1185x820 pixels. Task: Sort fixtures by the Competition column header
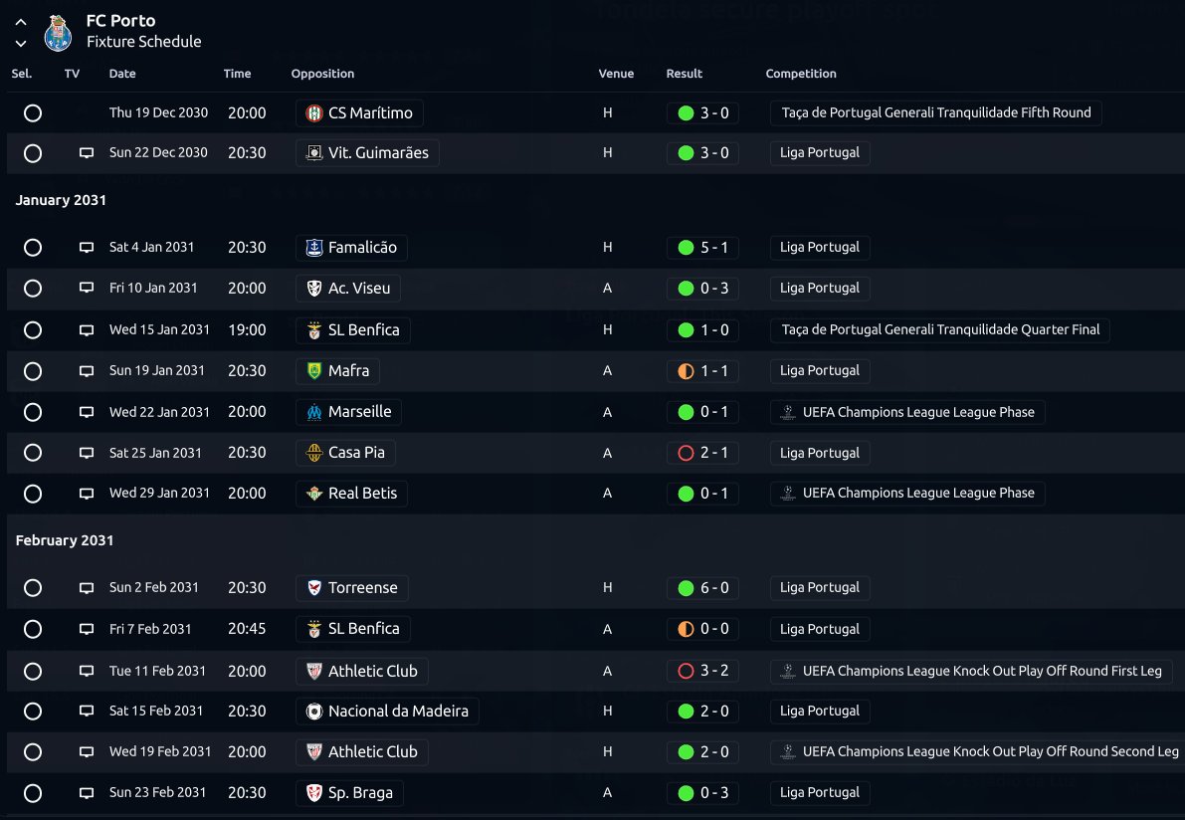pos(801,74)
